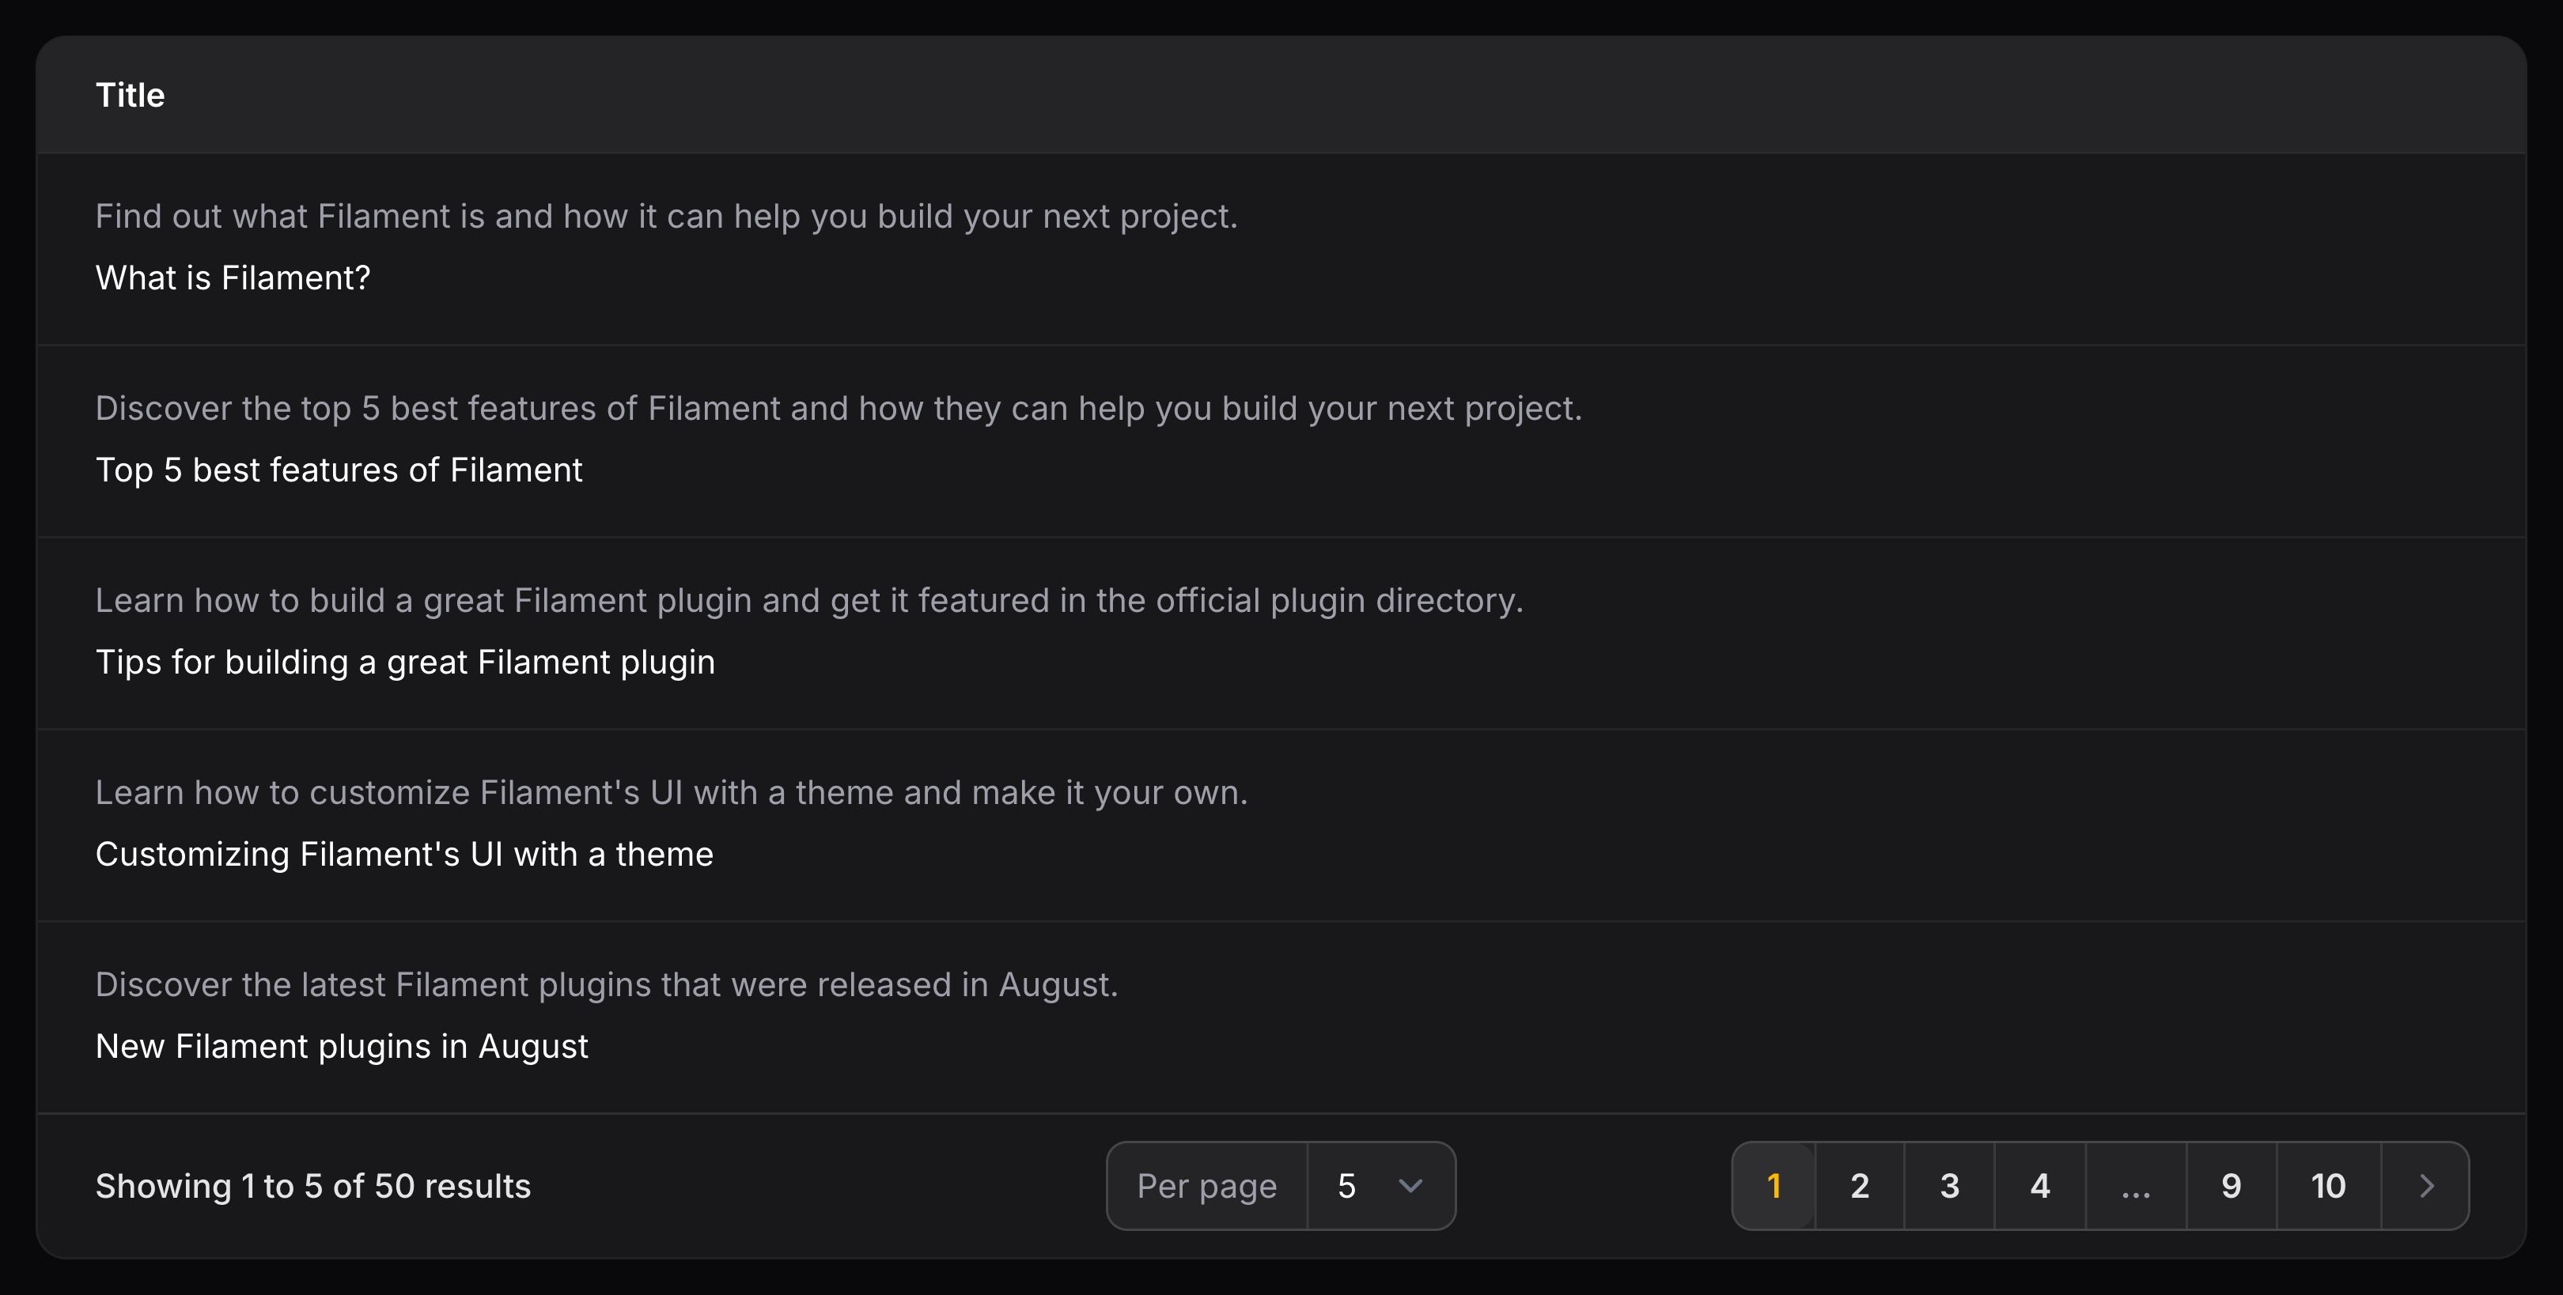Jump to page 9
This screenshot has width=2563, height=1295.
point(2231,1186)
